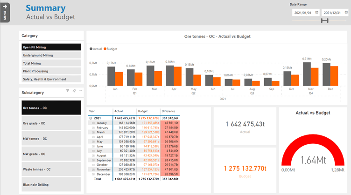Expand the May row
The width and height of the screenshot is (351, 195).
[x=93, y=141]
